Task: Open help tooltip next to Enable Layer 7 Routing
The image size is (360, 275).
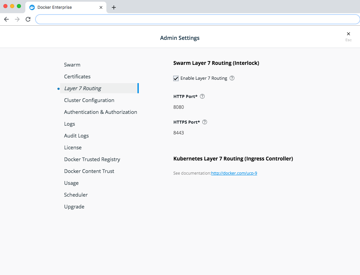Action: coord(232,78)
